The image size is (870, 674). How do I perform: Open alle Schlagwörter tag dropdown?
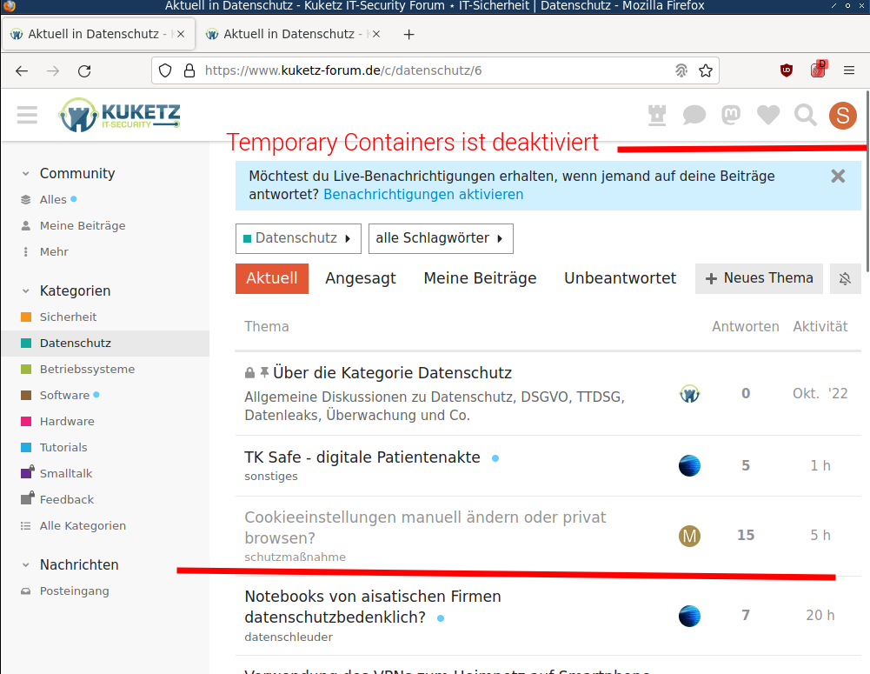[441, 238]
